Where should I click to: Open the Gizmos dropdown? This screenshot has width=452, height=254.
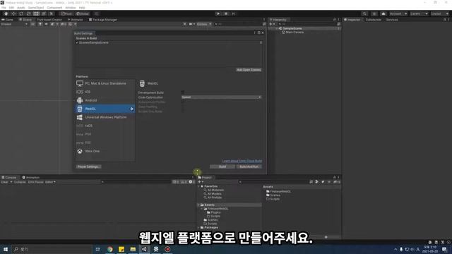[204, 24]
